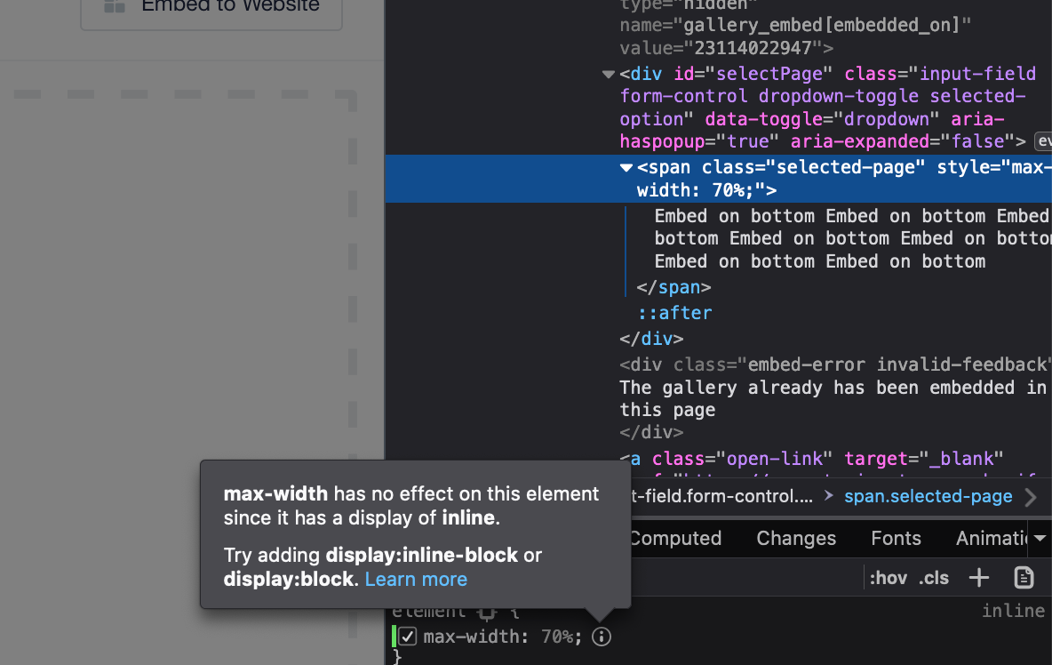The width and height of the screenshot is (1052, 665).
Task: Toggle the :hov pseudo-class panel
Action: click(888, 578)
